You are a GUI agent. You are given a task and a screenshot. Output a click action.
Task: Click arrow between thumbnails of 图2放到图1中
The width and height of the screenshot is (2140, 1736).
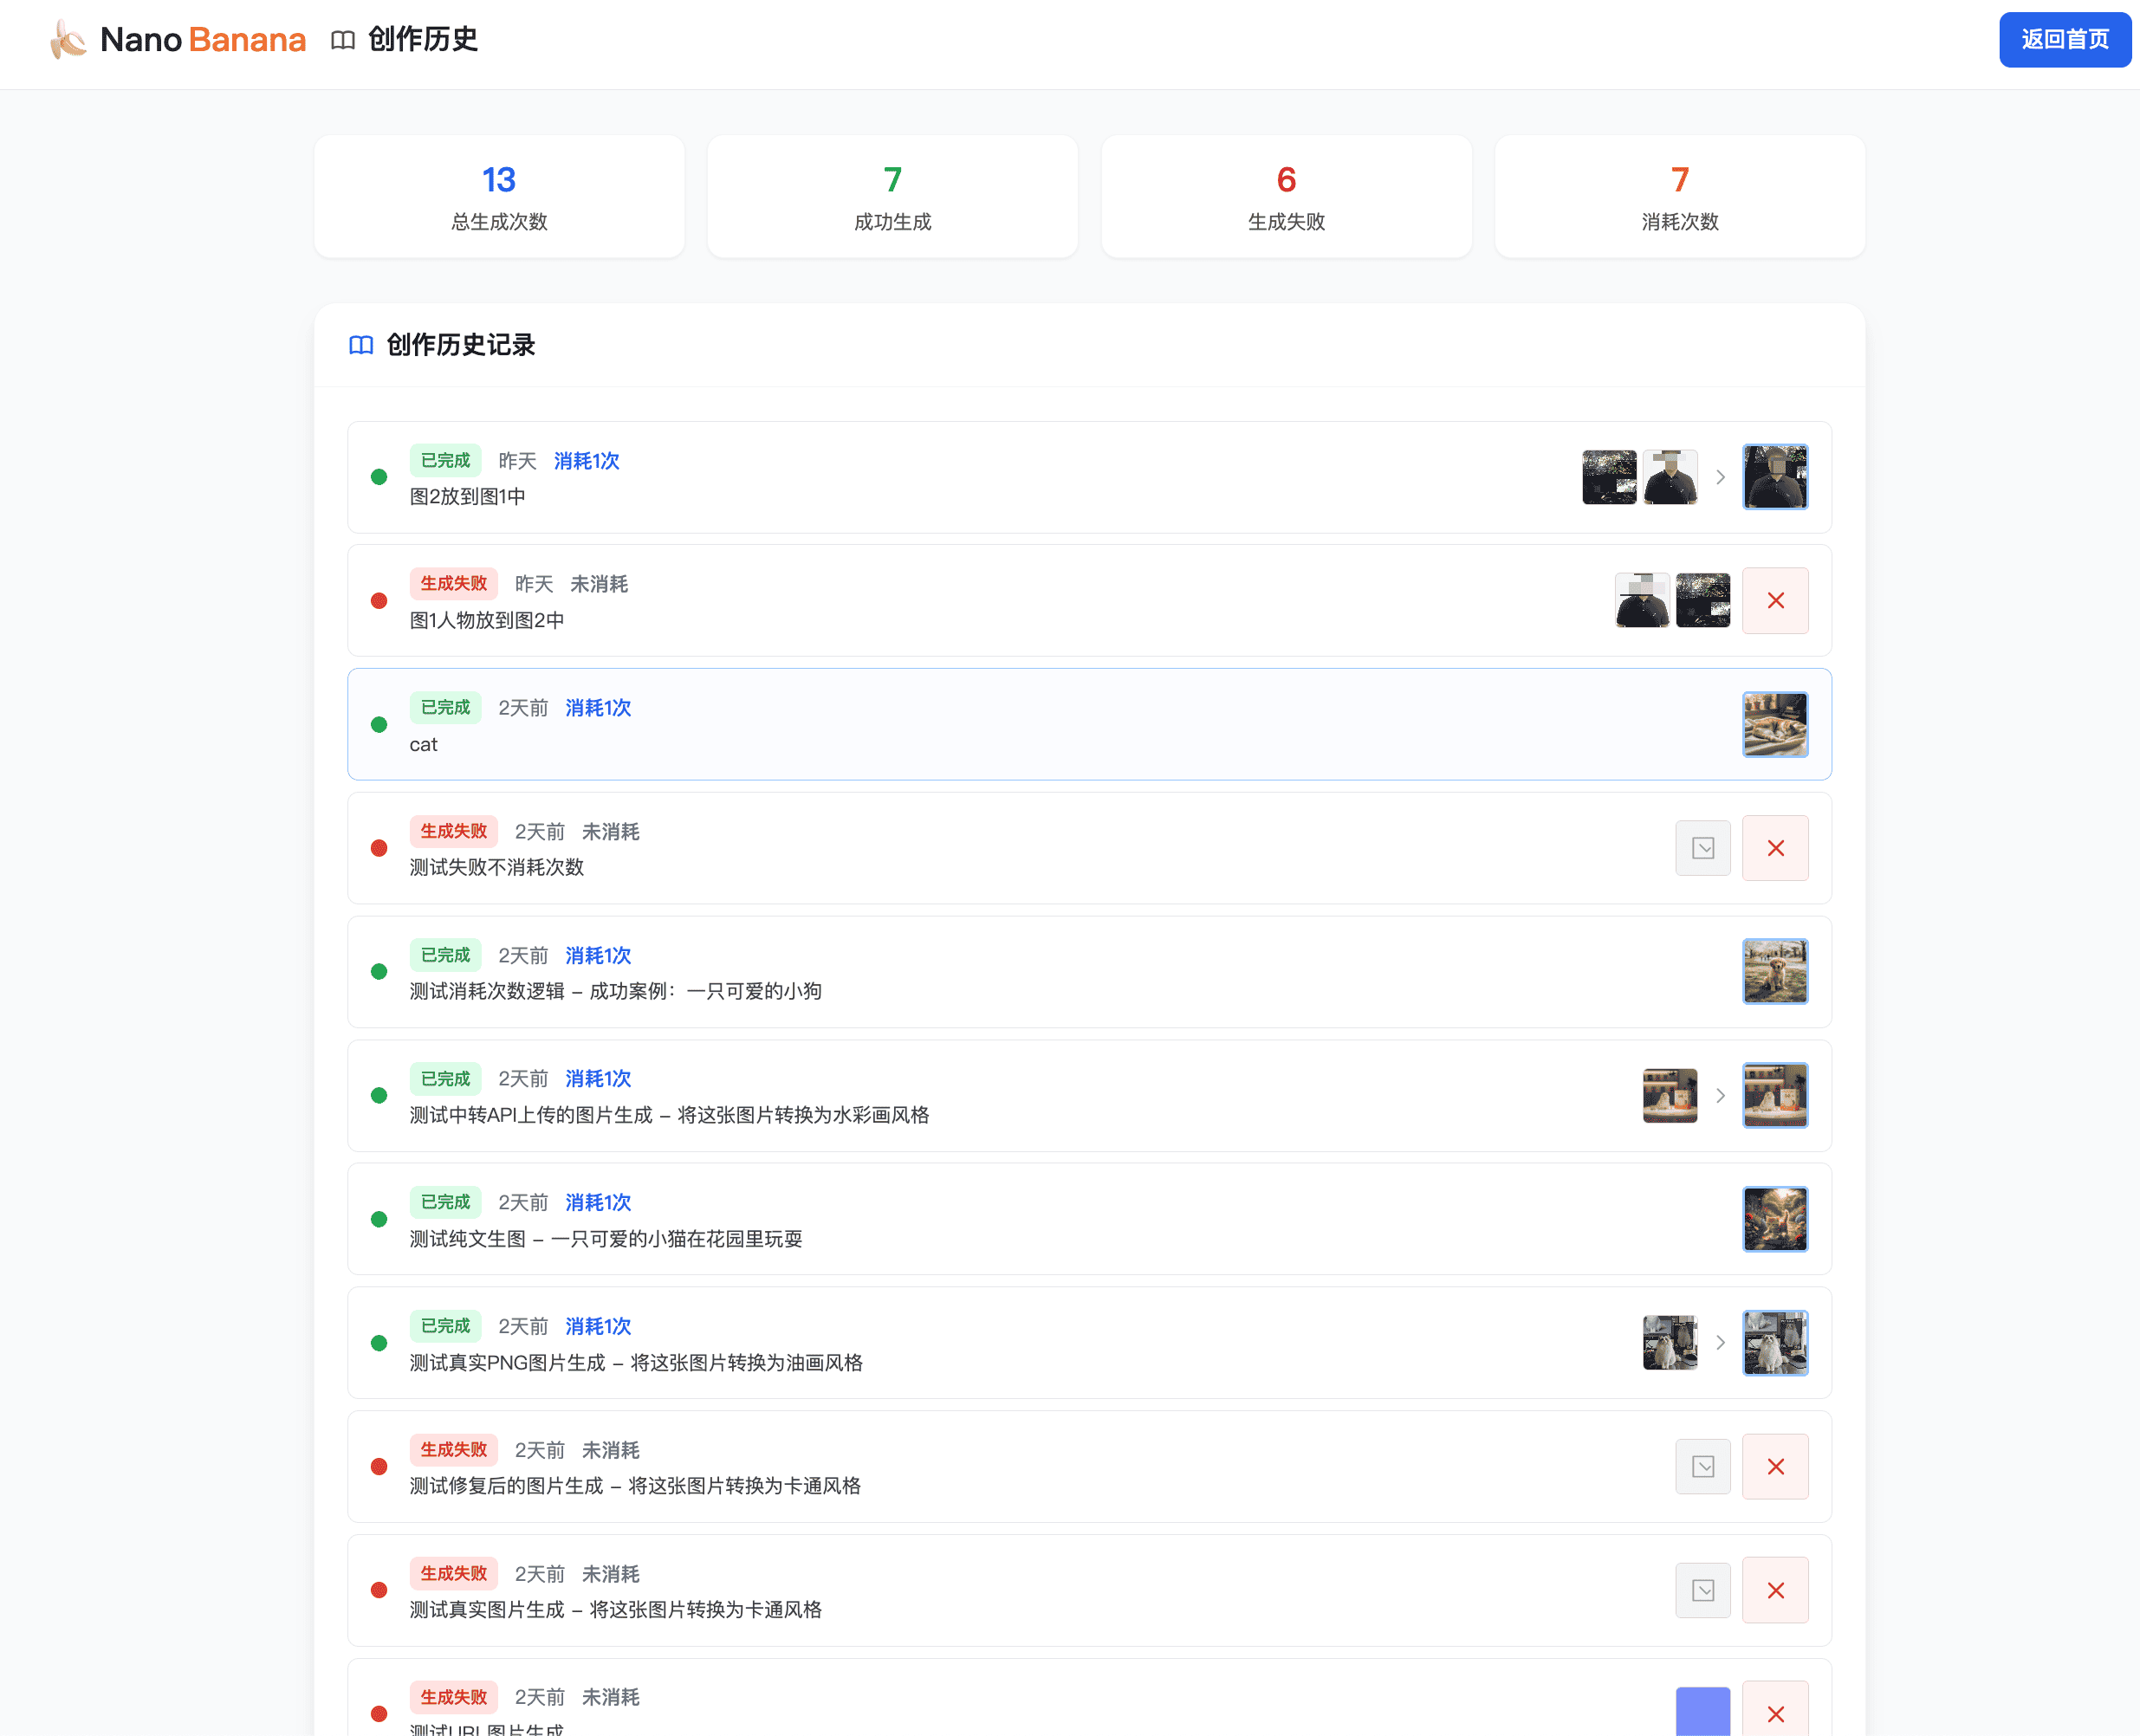[1720, 477]
